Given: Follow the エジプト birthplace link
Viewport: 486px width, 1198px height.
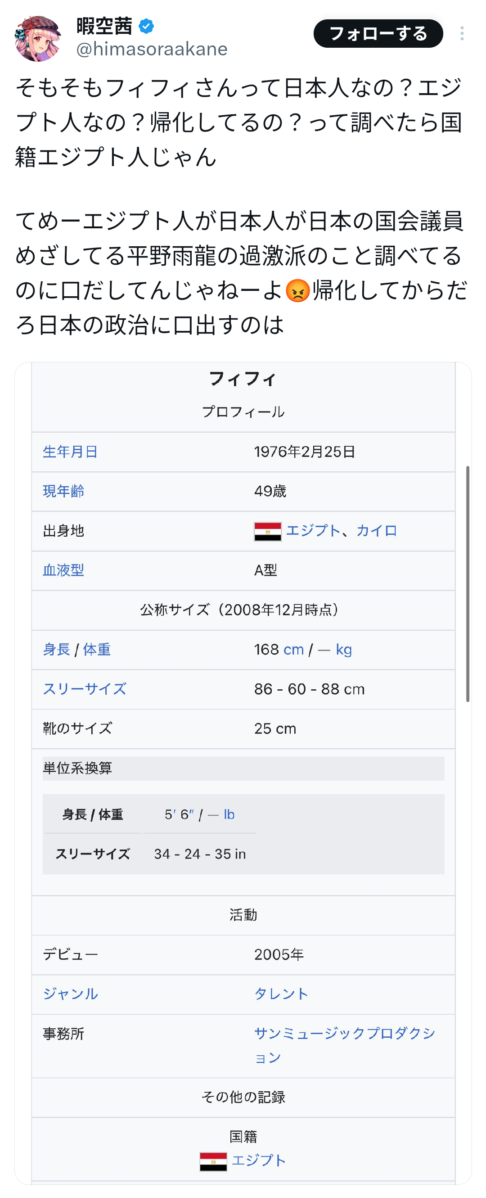Looking at the screenshot, I should tap(313, 531).
